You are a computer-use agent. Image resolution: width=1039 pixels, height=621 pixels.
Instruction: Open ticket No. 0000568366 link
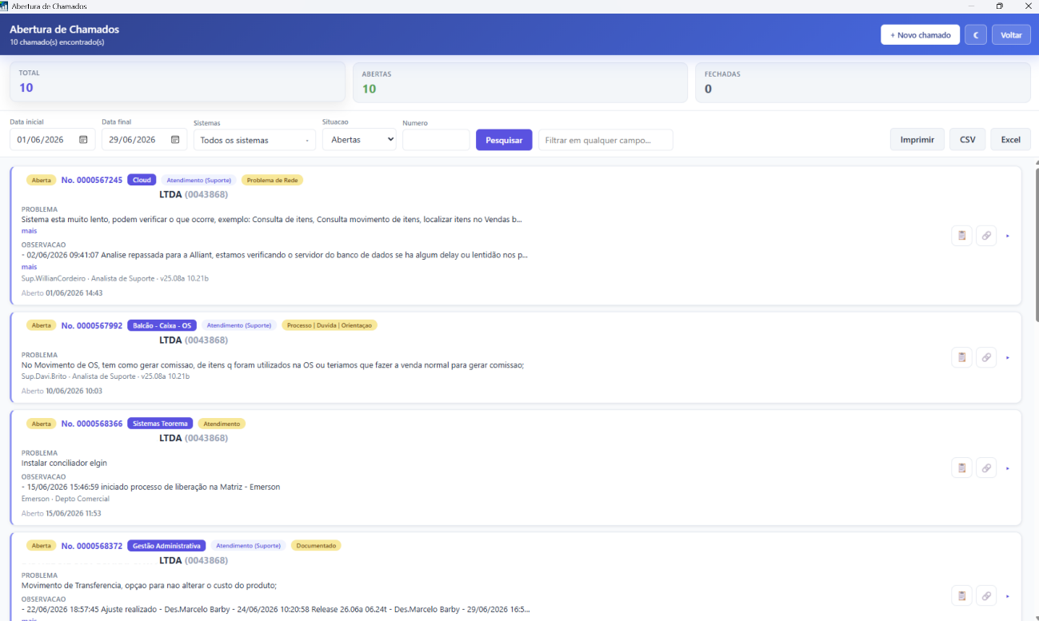tap(92, 424)
